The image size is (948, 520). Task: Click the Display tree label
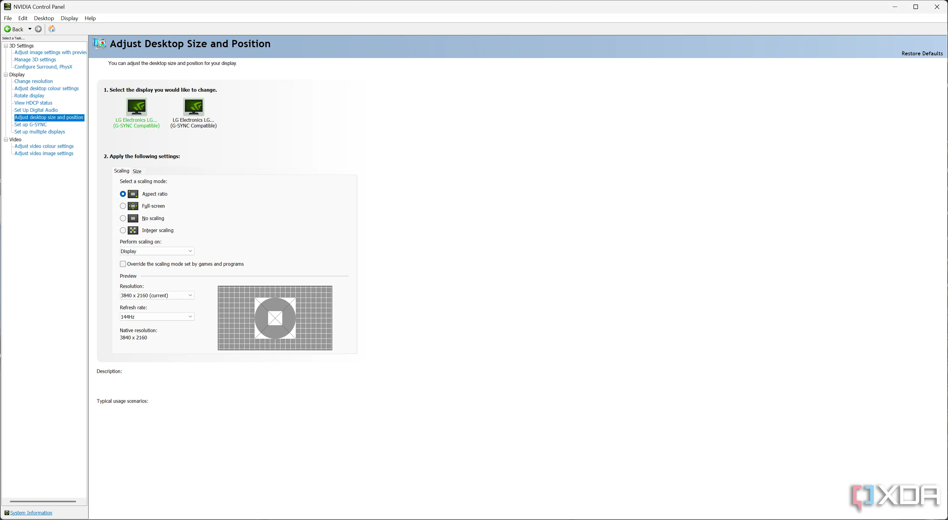point(17,75)
